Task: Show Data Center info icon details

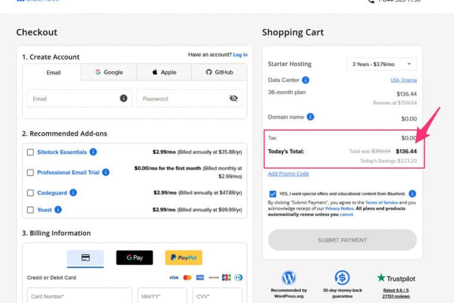Action: pyautogui.click(x=306, y=80)
